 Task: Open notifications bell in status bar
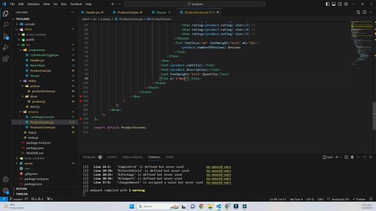pos(371,199)
